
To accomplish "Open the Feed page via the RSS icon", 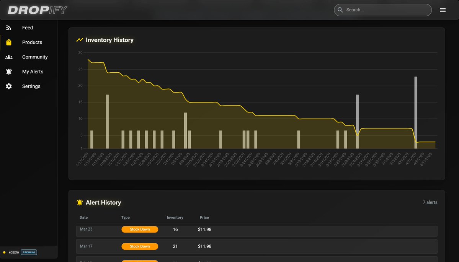I will pos(9,28).
